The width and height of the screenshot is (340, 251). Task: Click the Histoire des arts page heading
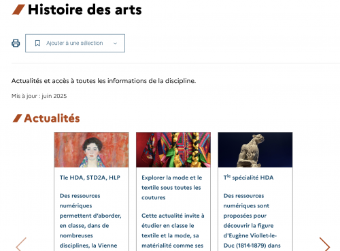pyautogui.click(x=85, y=10)
